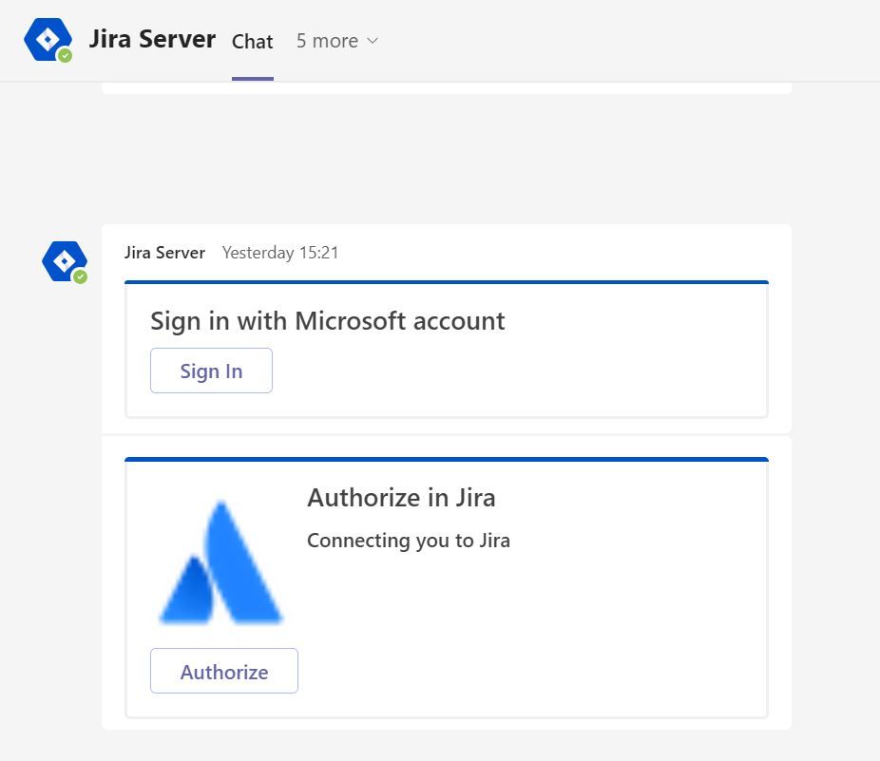Click empty space right of Sign In button
The image size is (880, 761).
[513, 371]
